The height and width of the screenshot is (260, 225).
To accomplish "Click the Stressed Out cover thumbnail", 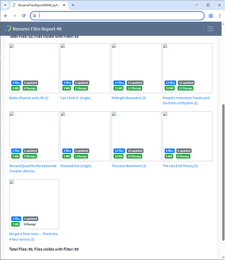I will click(x=85, y=136).
